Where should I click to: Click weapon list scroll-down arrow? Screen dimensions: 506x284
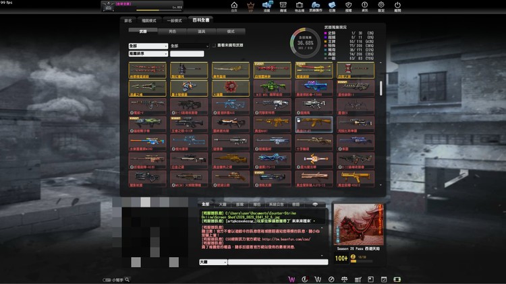[381, 185]
